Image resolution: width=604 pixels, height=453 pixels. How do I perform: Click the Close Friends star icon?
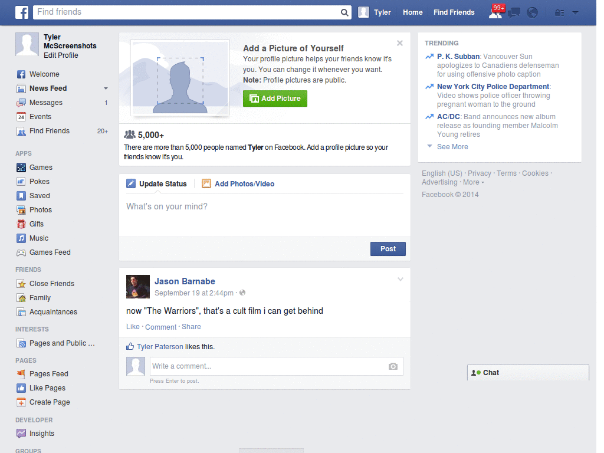[21, 284]
